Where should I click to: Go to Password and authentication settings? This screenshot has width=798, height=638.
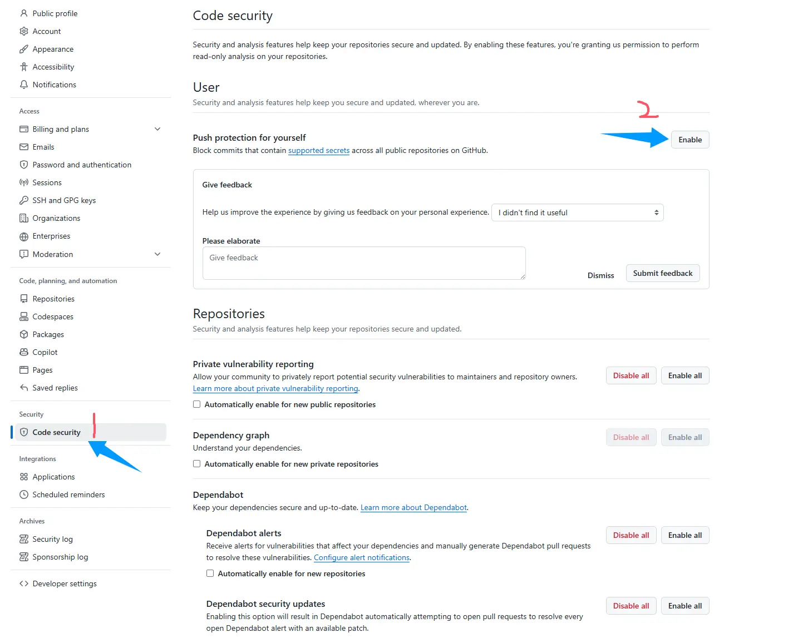point(82,165)
